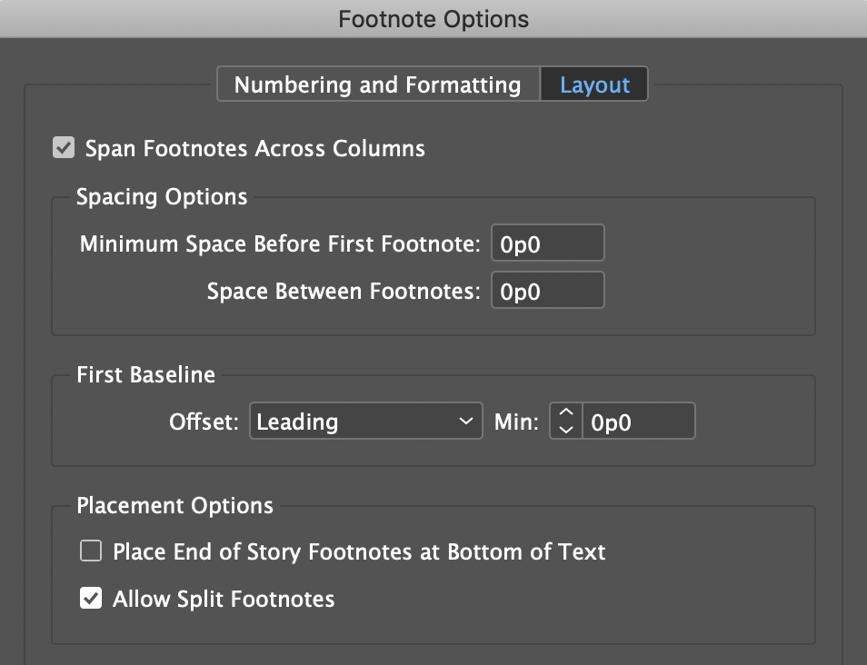Click the down arrow of the Min stepper
Screen dimensions: 867x665
(564, 427)
